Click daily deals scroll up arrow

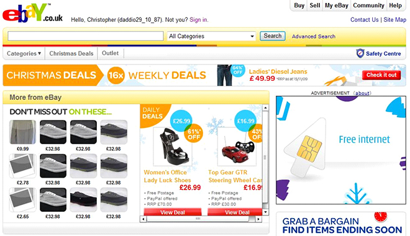tap(265, 107)
